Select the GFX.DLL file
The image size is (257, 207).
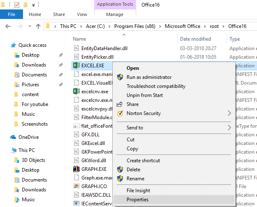(90, 135)
